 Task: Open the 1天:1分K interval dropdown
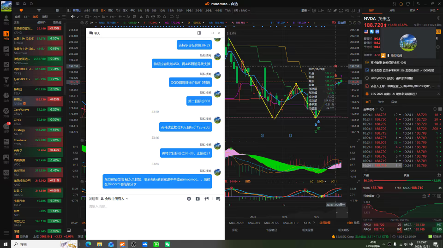(x=242, y=11)
